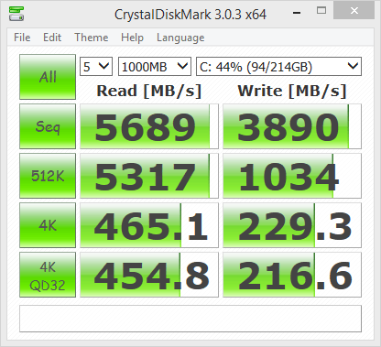Open the Theme menu
The height and width of the screenshot is (347, 381).
(x=92, y=38)
